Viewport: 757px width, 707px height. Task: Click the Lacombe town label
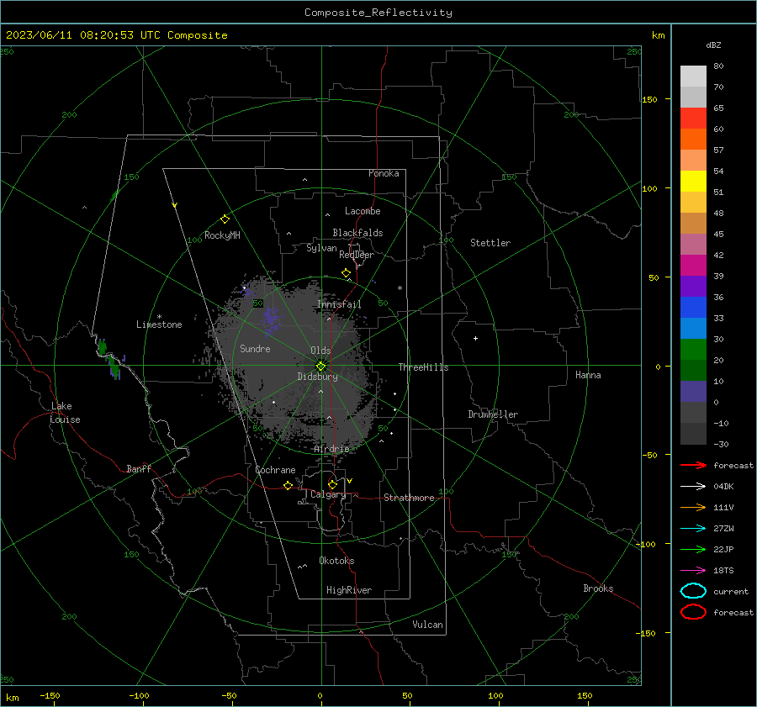363,211
